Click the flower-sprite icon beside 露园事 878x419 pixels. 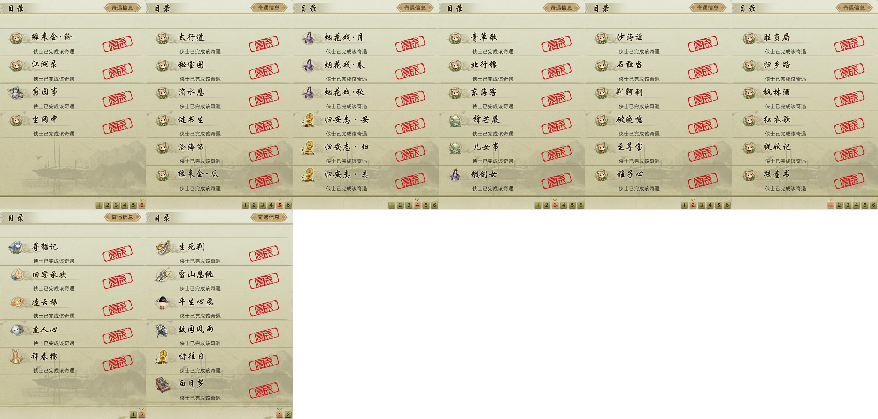pyautogui.click(x=16, y=93)
